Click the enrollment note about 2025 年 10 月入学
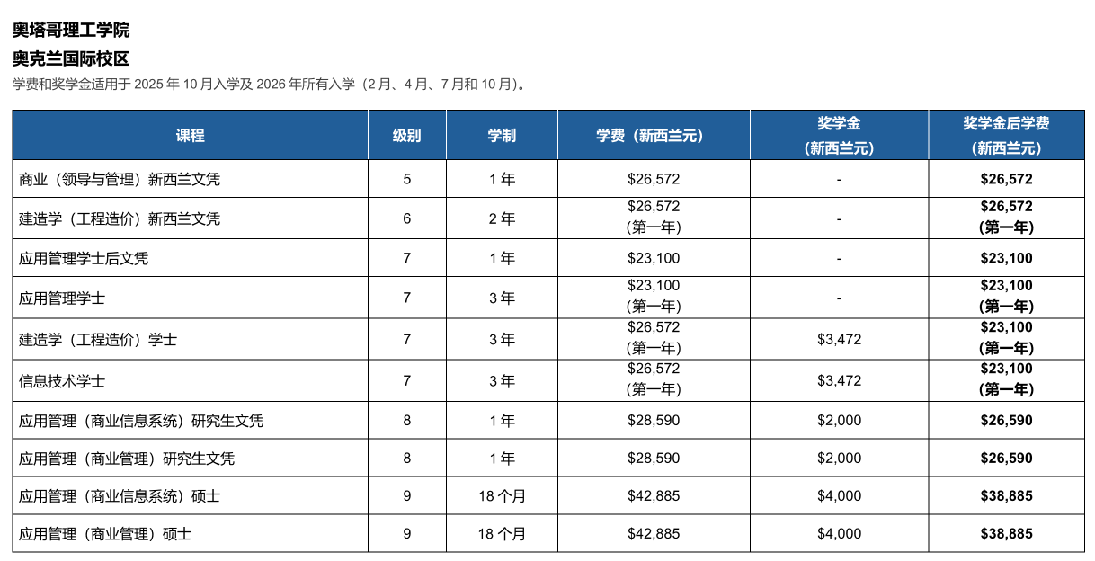 tap(269, 85)
